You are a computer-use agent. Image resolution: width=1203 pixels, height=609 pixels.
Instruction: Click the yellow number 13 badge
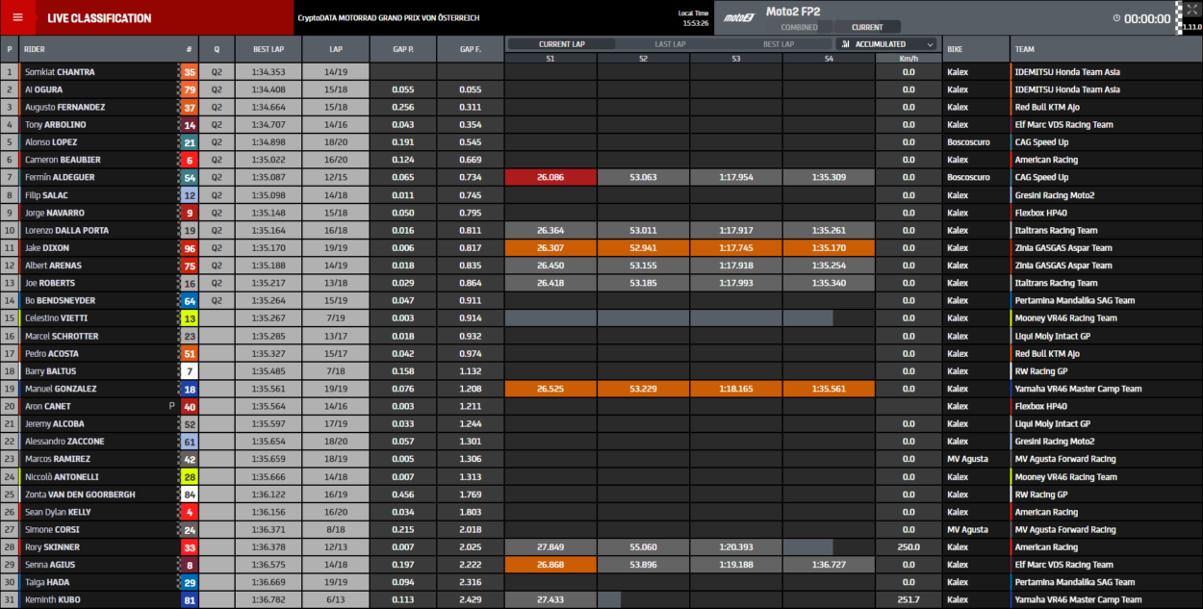(190, 318)
